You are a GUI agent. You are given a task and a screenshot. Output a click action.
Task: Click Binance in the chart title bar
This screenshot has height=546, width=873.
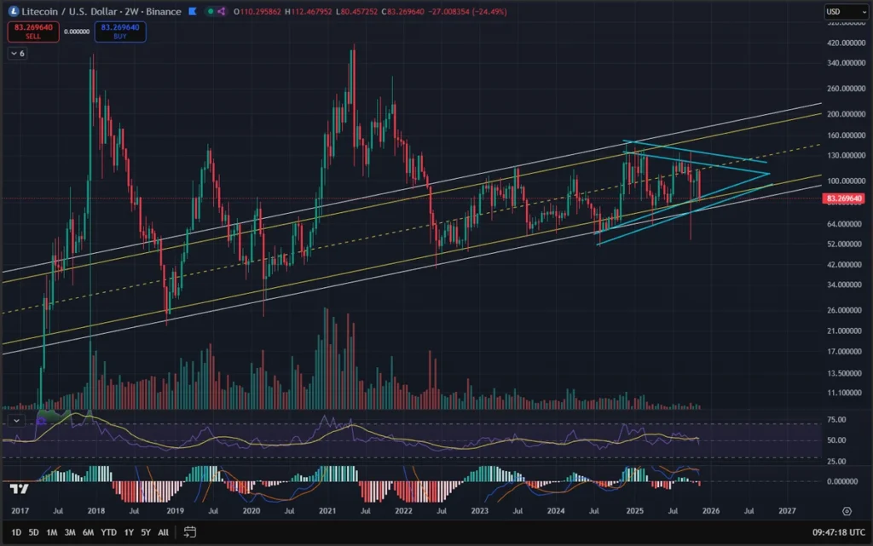pyautogui.click(x=162, y=11)
